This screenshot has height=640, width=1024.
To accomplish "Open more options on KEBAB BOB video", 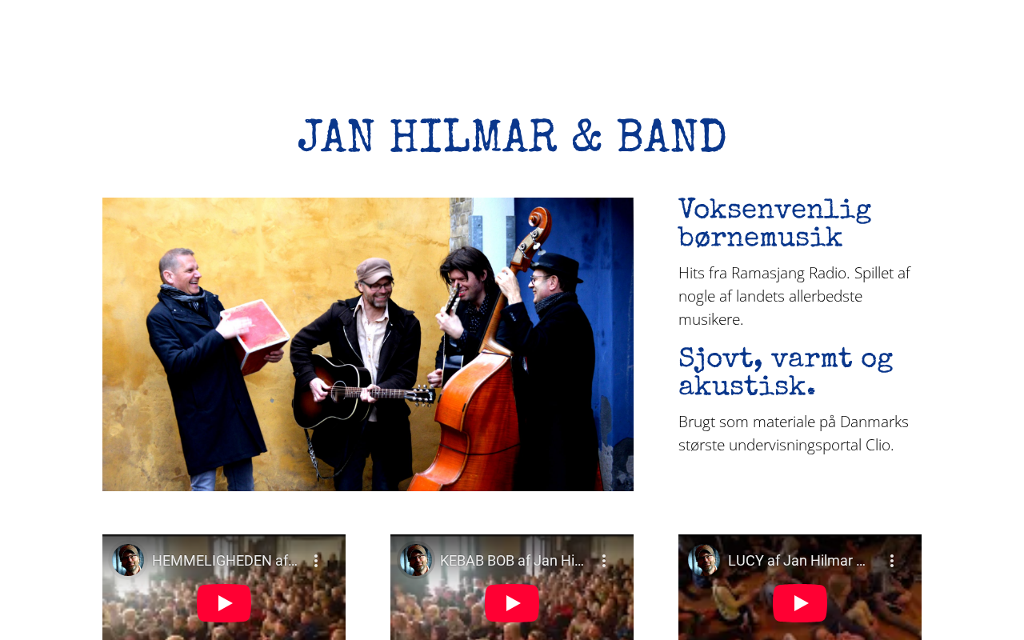I will click(x=604, y=561).
